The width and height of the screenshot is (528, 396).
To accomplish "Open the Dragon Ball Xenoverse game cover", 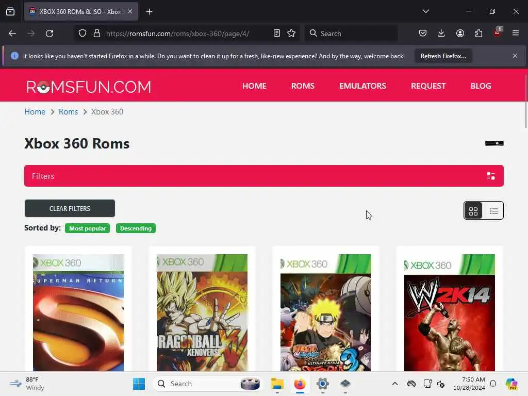I will [202, 313].
